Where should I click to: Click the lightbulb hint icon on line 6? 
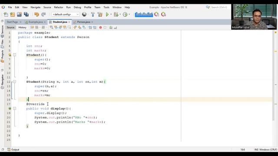click(x=10, y=55)
